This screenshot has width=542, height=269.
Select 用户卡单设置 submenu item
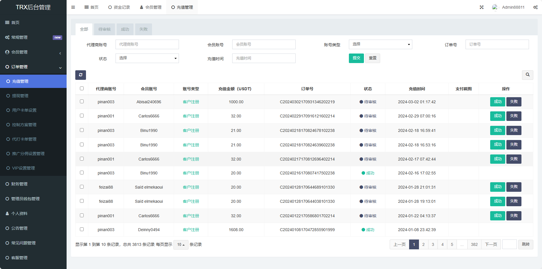tap(33, 110)
